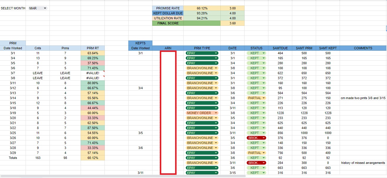Select the UTILIZATION RATE label cell
387x178 pixels.
[168, 18]
